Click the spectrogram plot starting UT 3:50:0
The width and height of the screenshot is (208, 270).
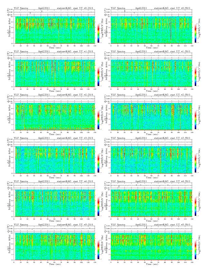point(151,160)
